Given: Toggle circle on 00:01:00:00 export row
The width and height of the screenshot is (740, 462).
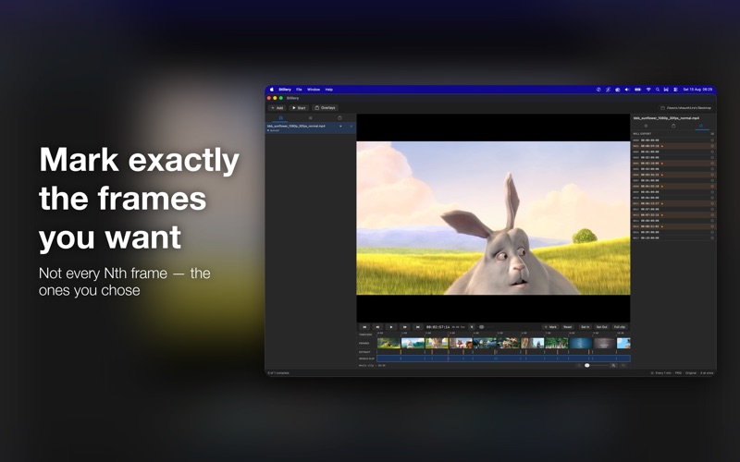Looking at the screenshot, I should point(712,152).
